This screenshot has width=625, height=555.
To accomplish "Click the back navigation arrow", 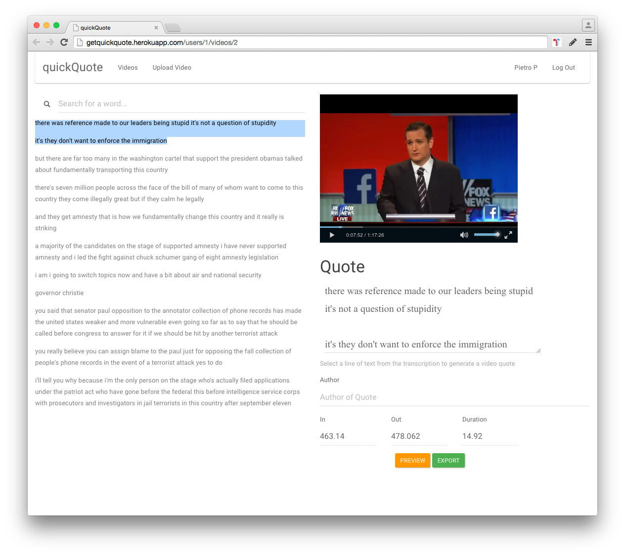I will [36, 42].
